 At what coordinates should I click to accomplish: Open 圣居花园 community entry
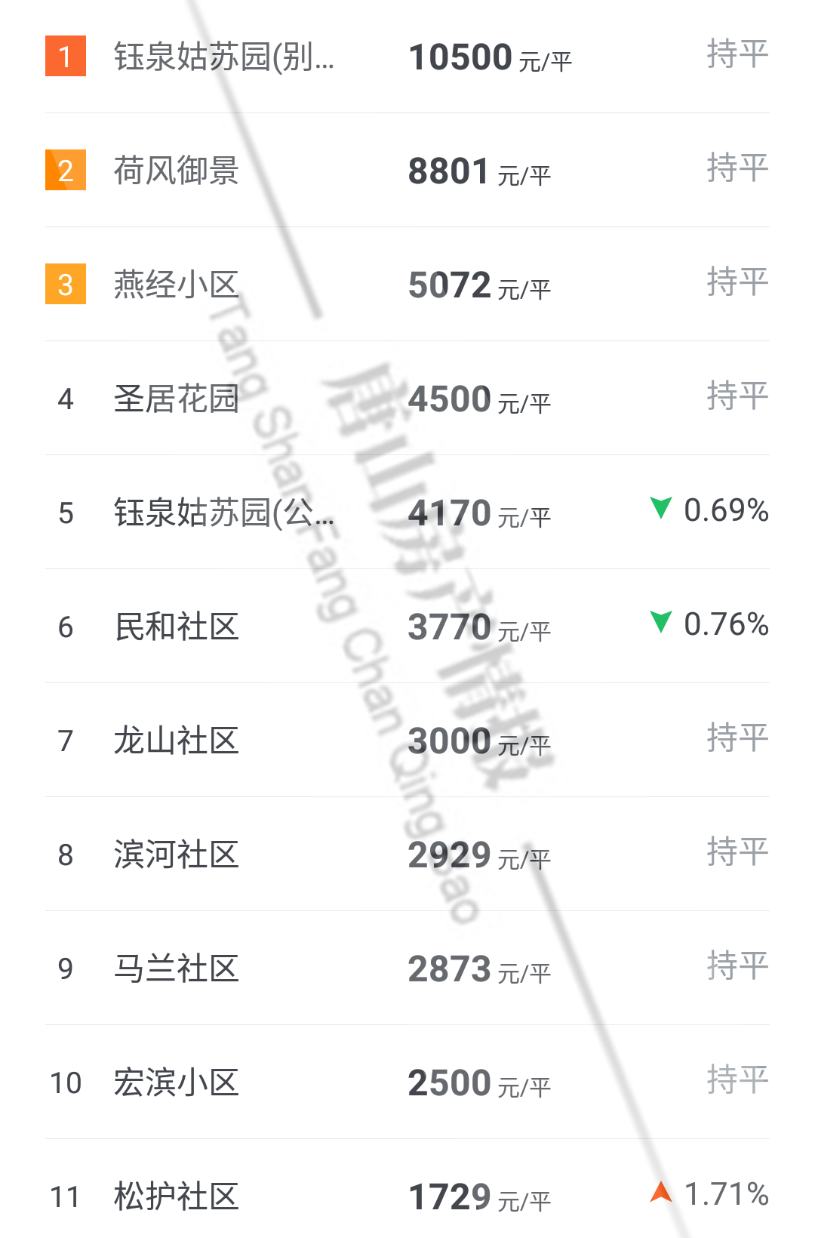coord(177,399)
